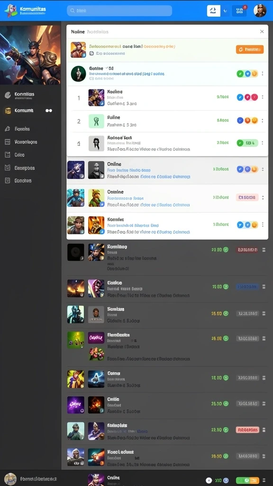Open the warrior thumbnail in the popup banner
This screenshot has height=486, width=273.
(x=78, y=49)
